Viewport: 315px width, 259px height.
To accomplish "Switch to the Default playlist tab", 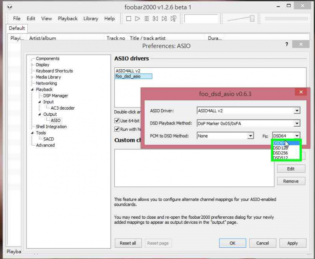I will [17, 28].
